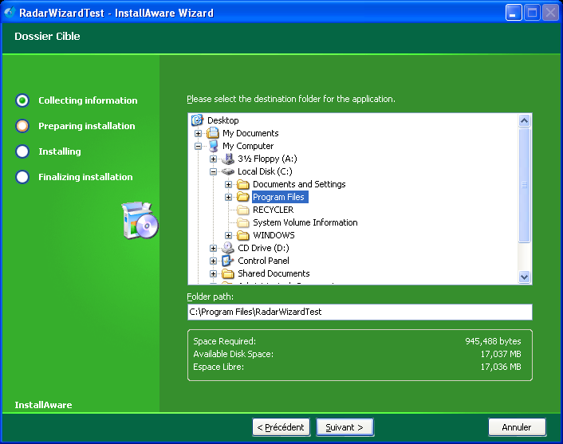Collapse the My Computer tree node
Screen dimensions: 563x444
pos(199,146)
